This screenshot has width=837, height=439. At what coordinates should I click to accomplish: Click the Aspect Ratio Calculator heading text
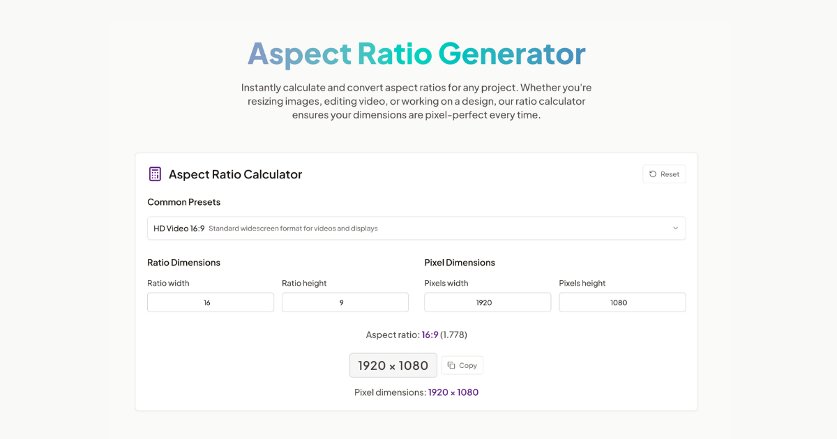coord(235,174)
